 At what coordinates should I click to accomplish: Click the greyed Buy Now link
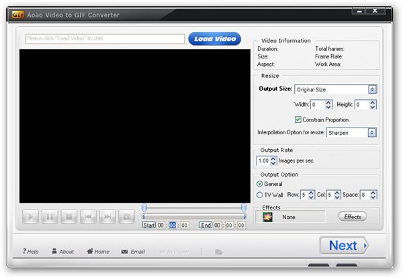coord(174,252)
